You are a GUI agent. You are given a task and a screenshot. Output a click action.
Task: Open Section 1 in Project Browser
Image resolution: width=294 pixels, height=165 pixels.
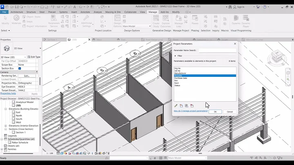(21, 132)
